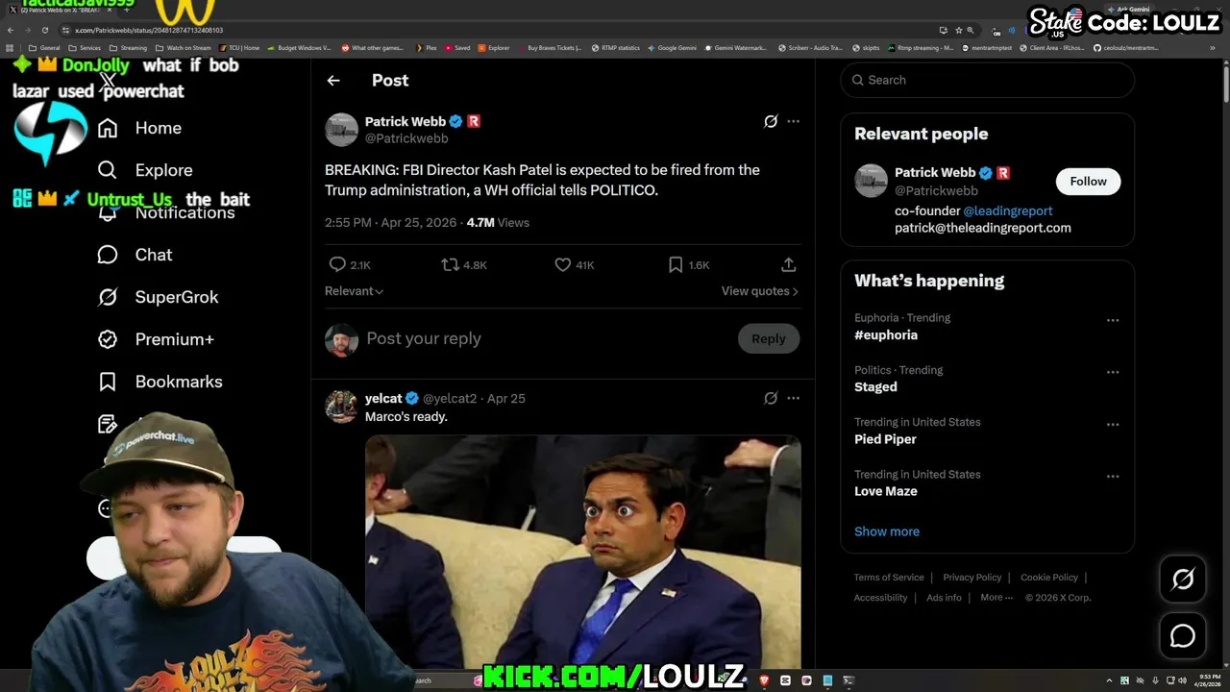Open more options for #euphoria trend
1230x692 pixels.
[x=1113, y=320]
